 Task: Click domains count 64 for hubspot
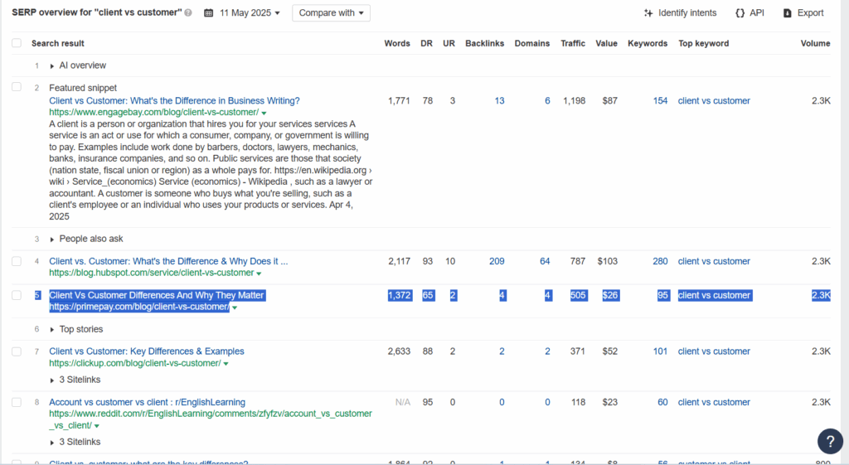[545, 261]
